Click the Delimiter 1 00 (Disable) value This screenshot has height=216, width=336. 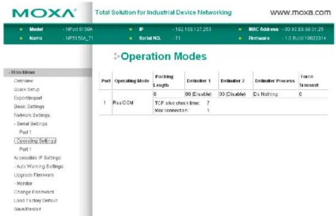pyautogui.click(x=198, y=94)
